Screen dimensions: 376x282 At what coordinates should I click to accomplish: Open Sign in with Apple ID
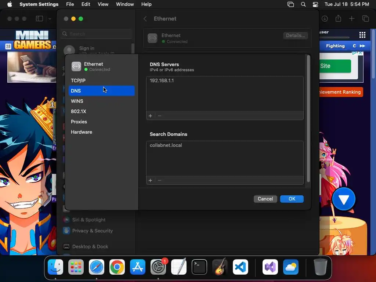point(97,50)
